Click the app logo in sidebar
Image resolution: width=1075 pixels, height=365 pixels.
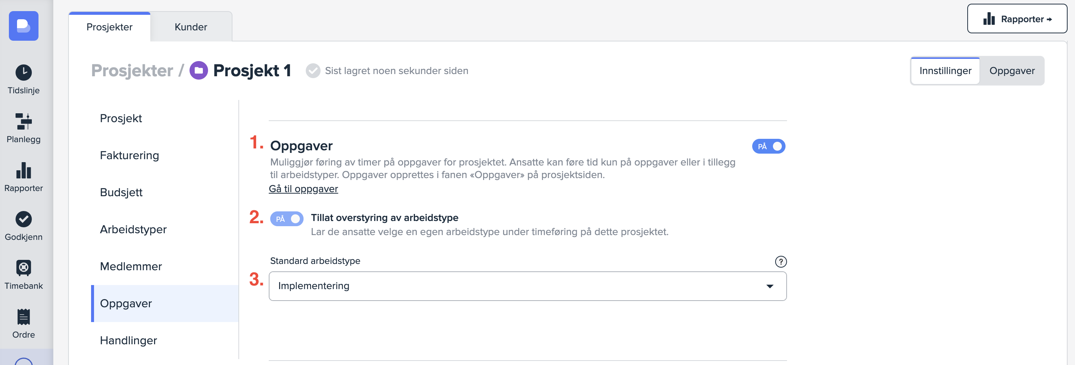tap(23, 26)
